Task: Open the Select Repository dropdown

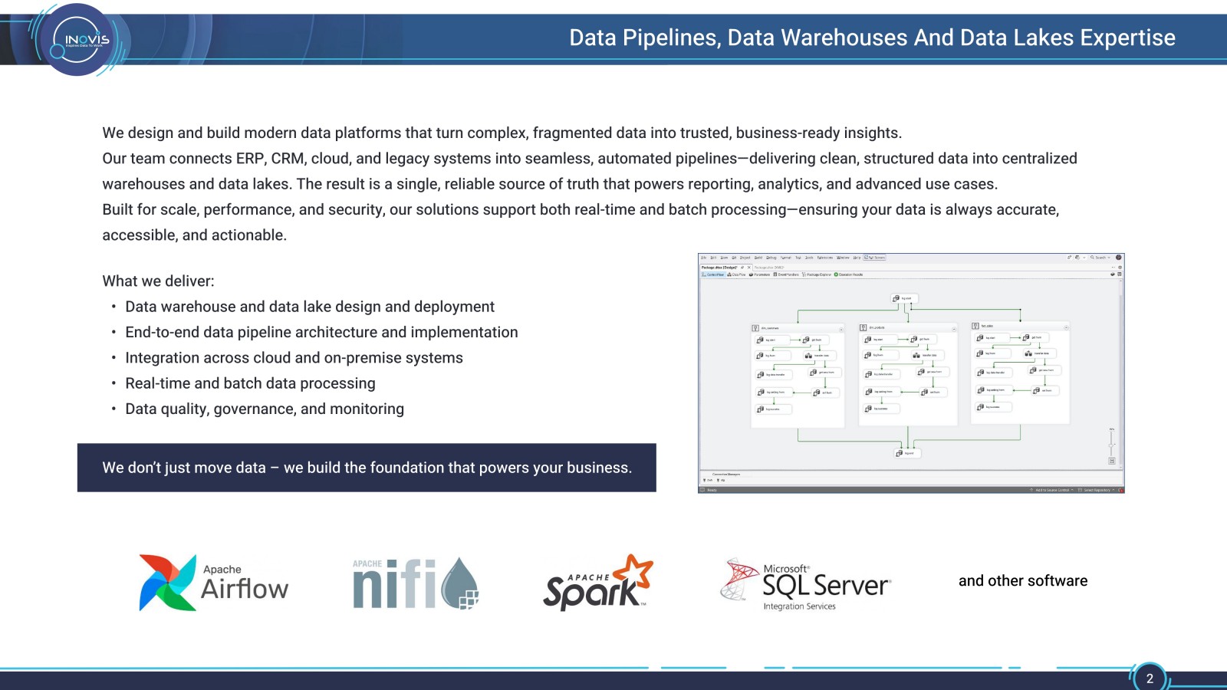Action: (x=1096, y=490)
